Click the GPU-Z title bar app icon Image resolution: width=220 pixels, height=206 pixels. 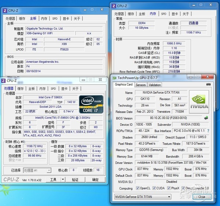(x=114, y=78)
